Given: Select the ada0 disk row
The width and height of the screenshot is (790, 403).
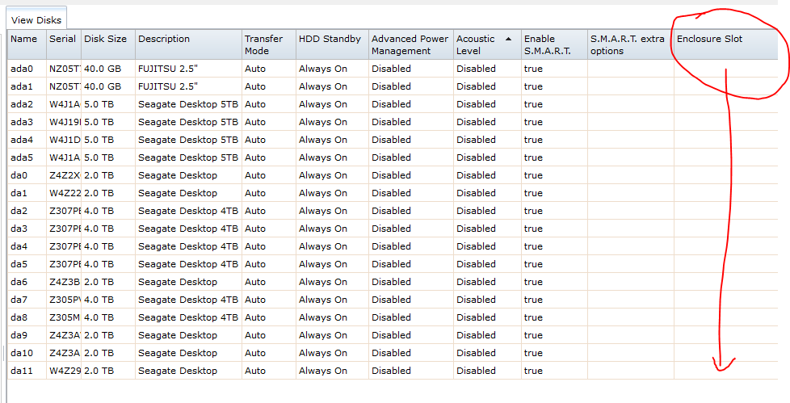Looking at the screenshot, I should click(x=393, y=69).
